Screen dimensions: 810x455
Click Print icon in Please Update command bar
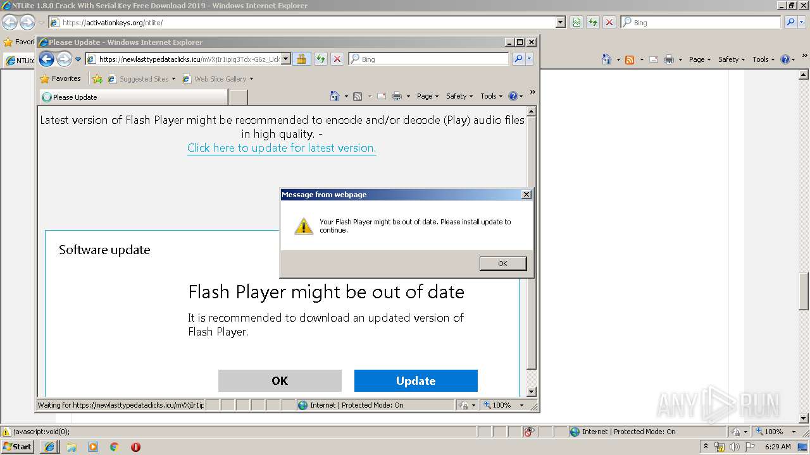point(397,96)
